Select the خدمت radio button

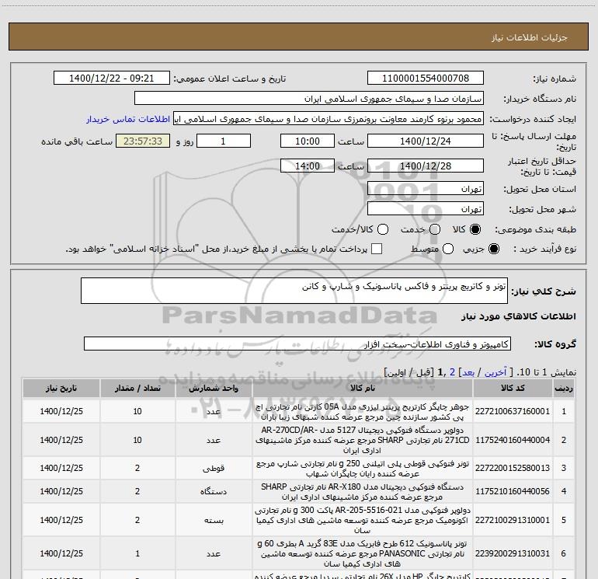point(435,229)
